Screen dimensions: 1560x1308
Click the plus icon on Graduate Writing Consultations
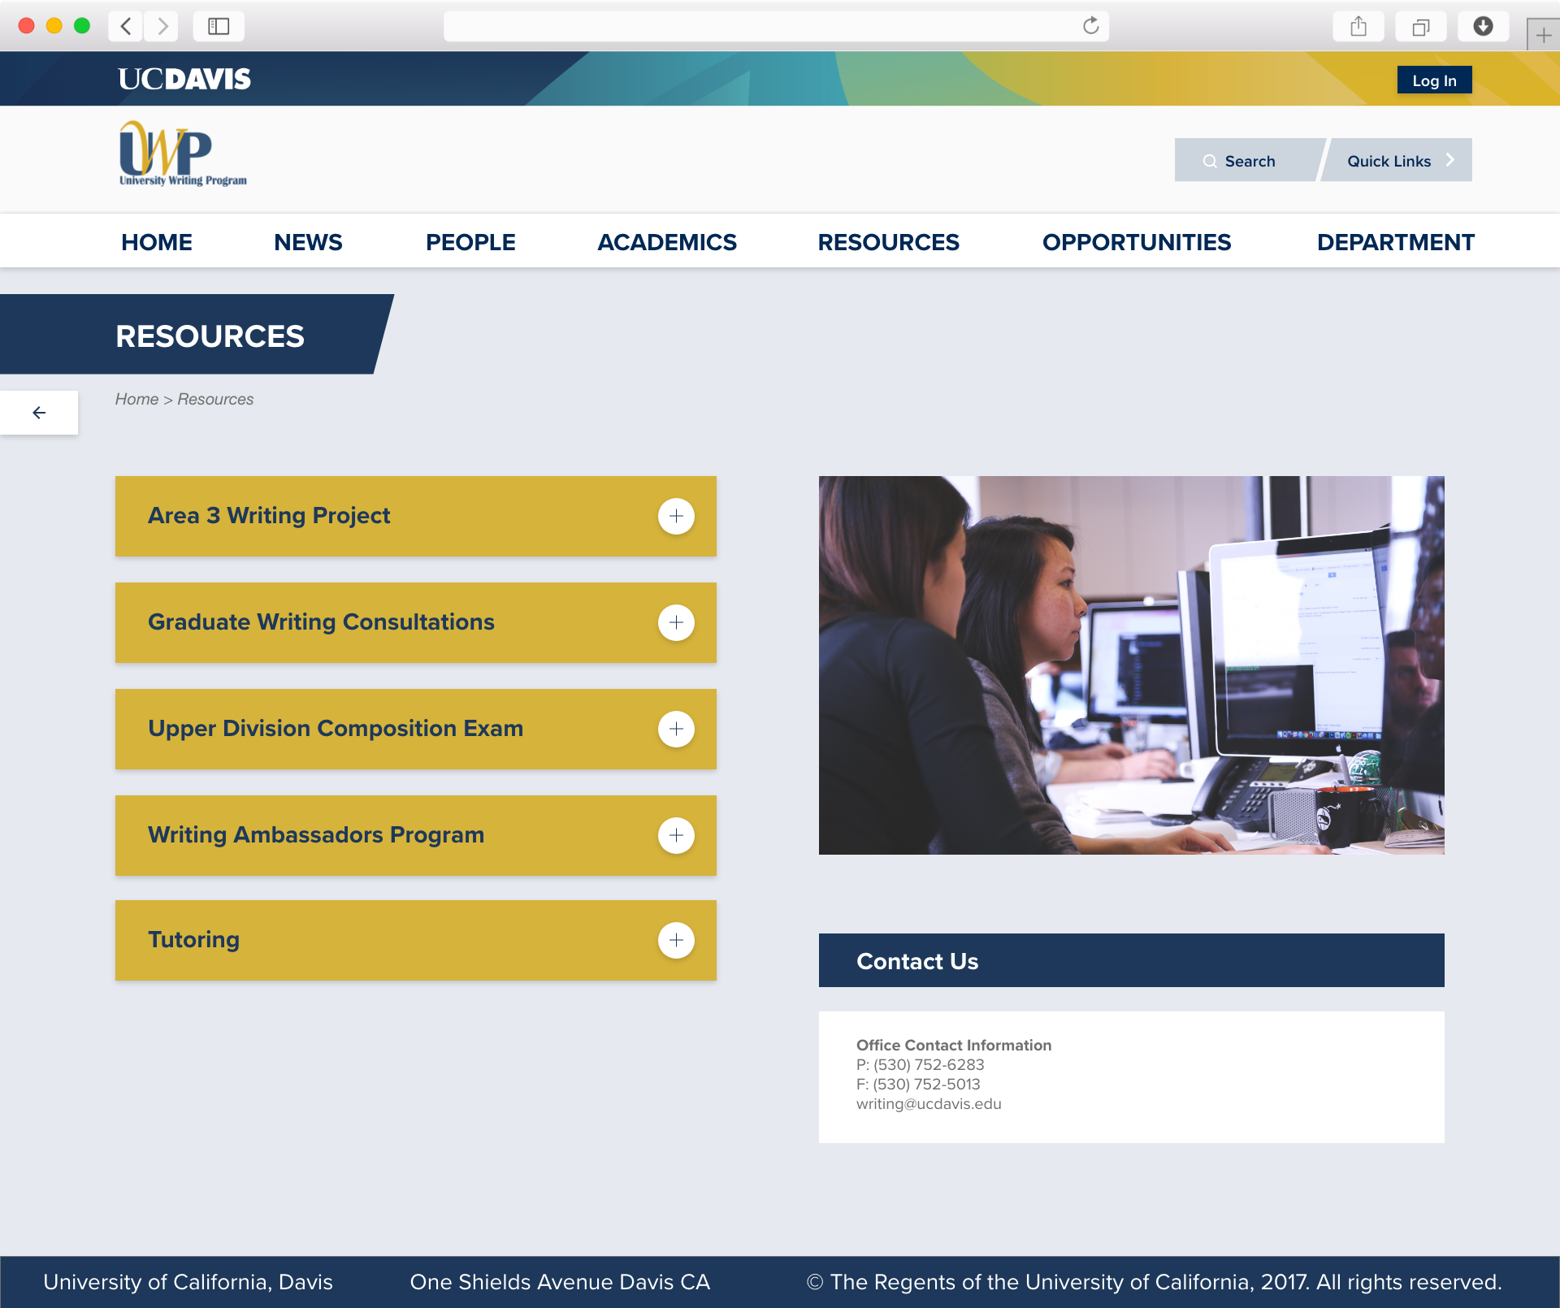tap(676, 622)
